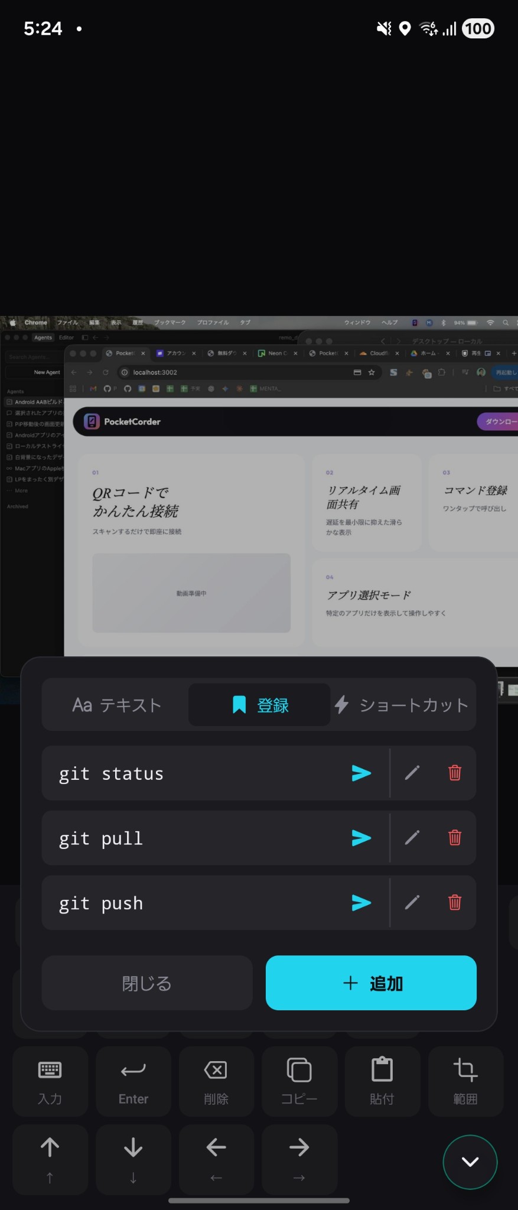Open the ショートカット tab

coord(402,705)
